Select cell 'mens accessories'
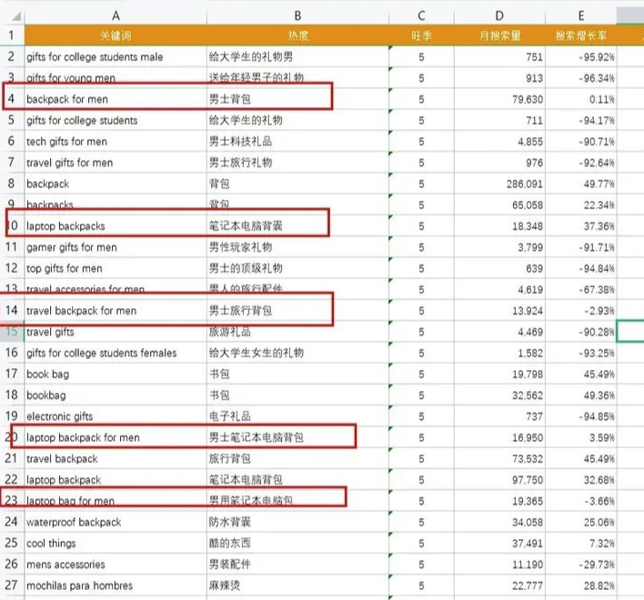Viewport: 644px width, 600px height. pyautogui.click(x=116, y=565)
